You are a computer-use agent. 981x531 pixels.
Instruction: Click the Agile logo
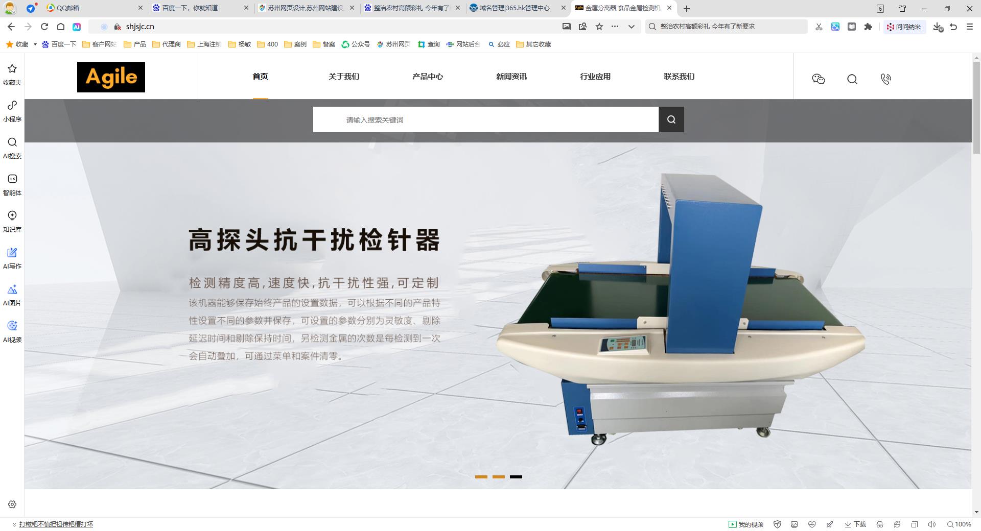click(111, 77)
